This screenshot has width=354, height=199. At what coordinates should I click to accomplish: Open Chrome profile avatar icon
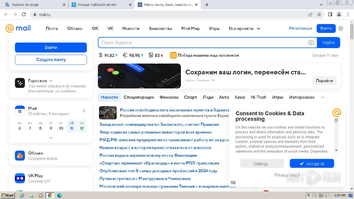[339, 14]
